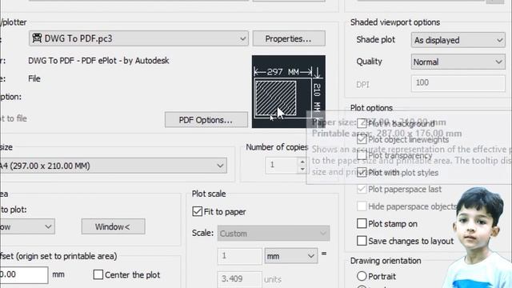Open the mm units dropdown in Plot scale
The height and width of the screenshot is (288, 512).
(290, 256)
